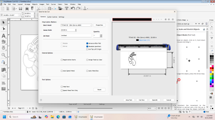Click the Media Width input field

68,30
